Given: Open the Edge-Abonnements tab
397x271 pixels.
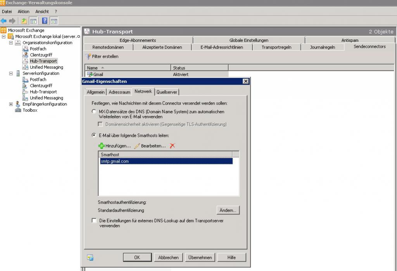Looking at the screenshot, I should 138,40.
